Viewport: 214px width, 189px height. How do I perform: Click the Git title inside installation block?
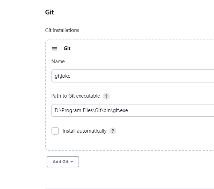(67, 48)
